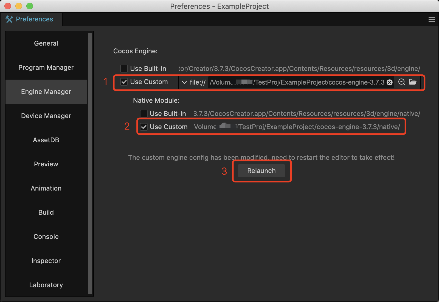This screenshot has height=302, width=439.
Task: Minimize window with yellow button
Action: [x=19, y=6]
